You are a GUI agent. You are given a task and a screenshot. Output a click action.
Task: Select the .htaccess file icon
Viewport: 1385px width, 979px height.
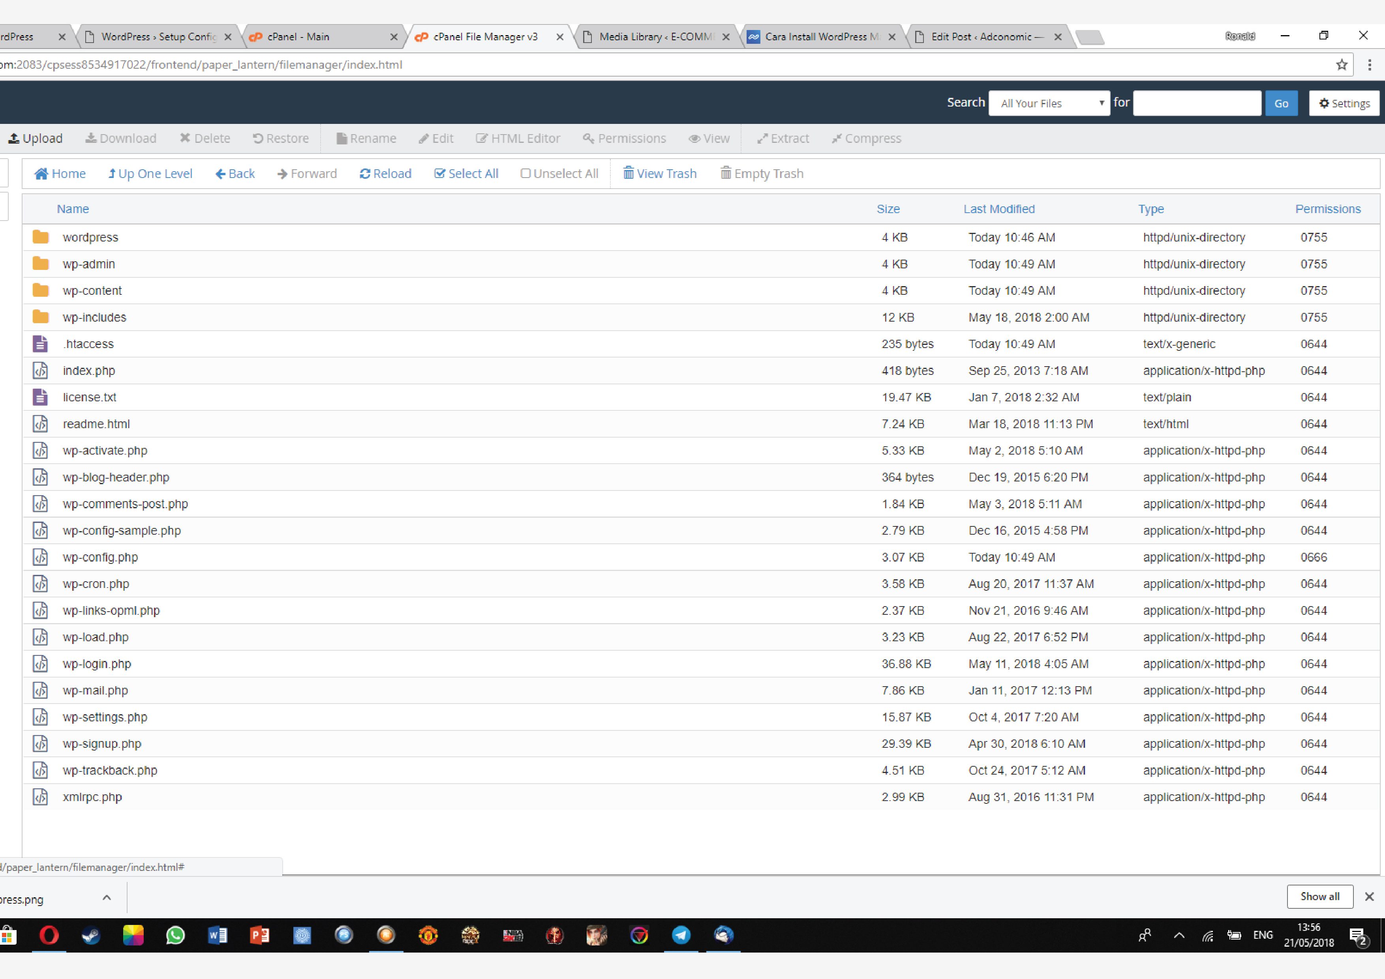click(40, 344)
